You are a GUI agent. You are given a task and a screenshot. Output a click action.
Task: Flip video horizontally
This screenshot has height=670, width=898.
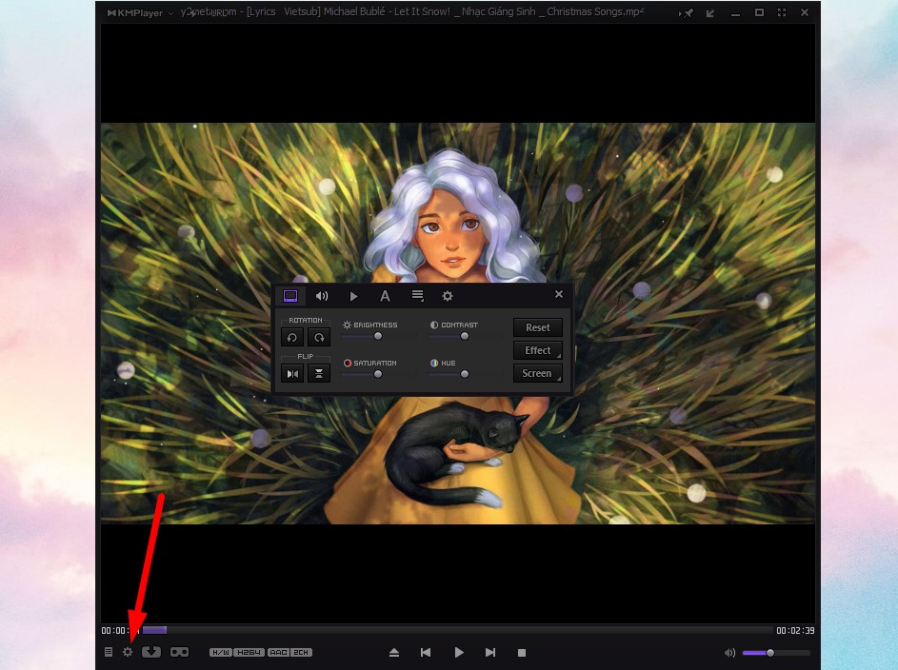[x=292, y=373]
